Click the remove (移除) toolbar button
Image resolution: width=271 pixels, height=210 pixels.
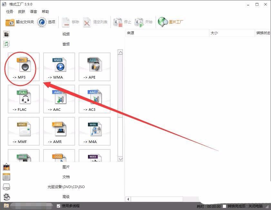point(71,22)
